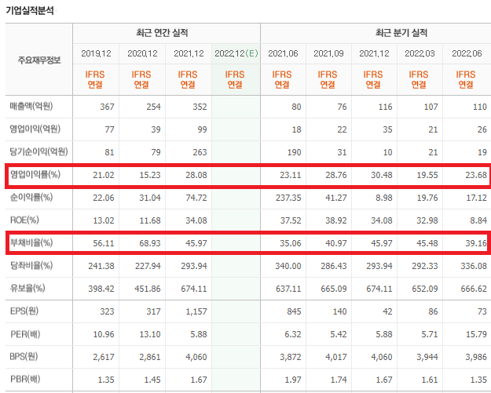Click the 190 quarterly net income value
The height and width of the screenshot is (393, 491).
coord(294,152)
